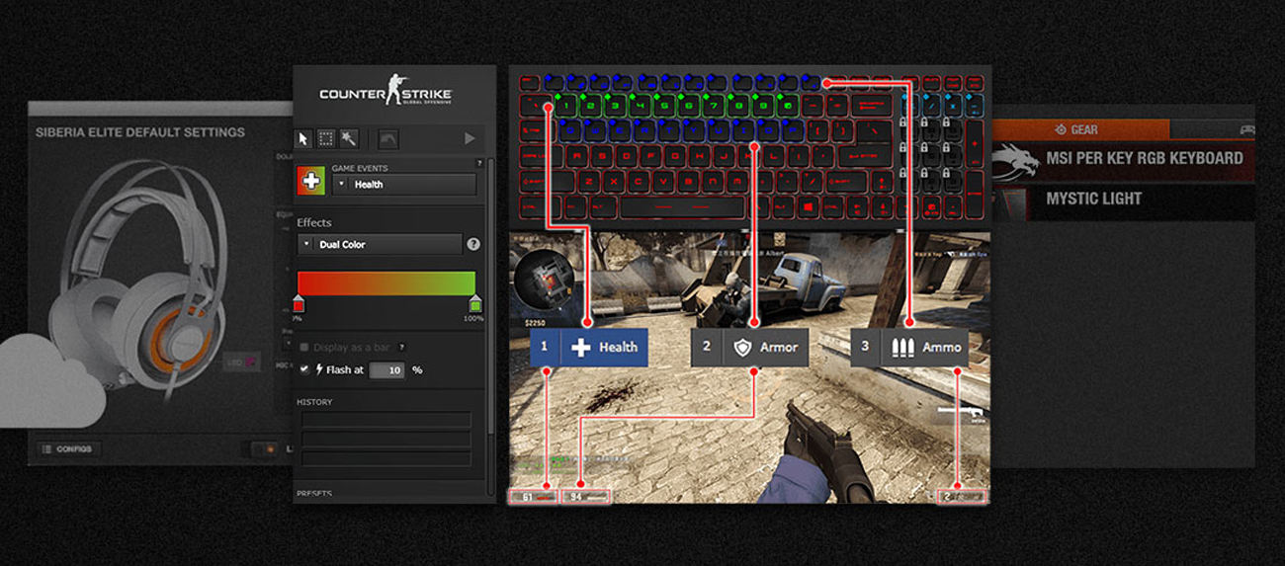Image resolution: width=1285 pixels, height=566 pixels.
Task: Activate the magic wand tool
Action: 349,138
